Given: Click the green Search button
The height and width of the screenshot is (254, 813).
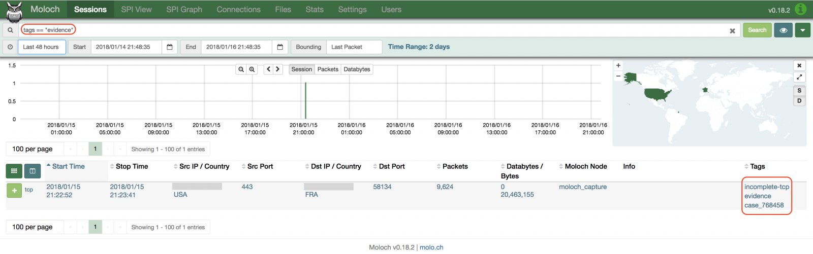Looking at the screenshot, I should 757,30.
